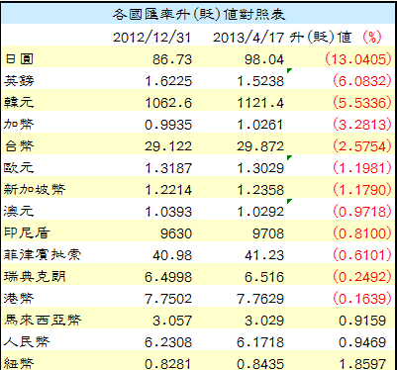Select cell value 86.73
The image size is (397, 370).
pyautogui.click(x=172, y=59)
